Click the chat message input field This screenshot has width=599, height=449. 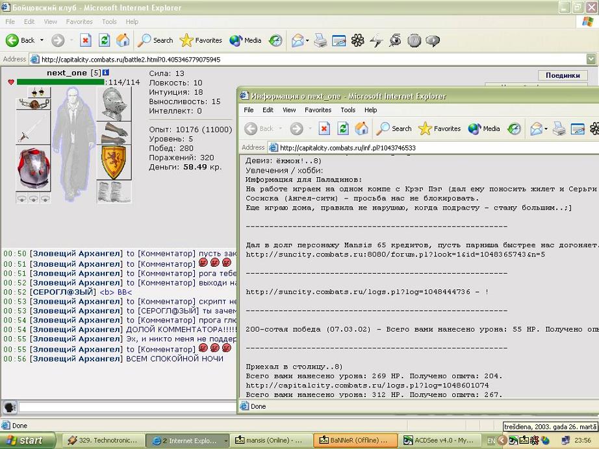click(127, 407)
